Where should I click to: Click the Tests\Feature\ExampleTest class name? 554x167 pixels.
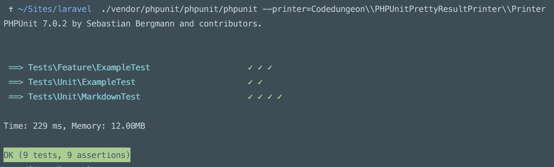tap(89, 67)
